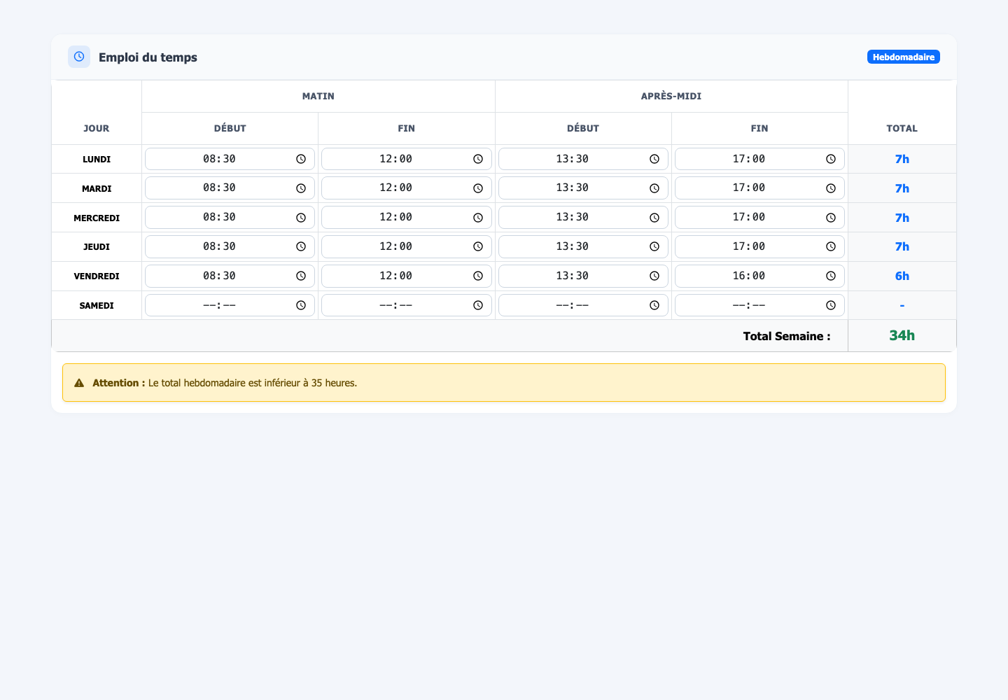Click the Mardi afternoon end 17:00 field
Viewport: 1008px width, 700px height.
(x=759, y=188)
